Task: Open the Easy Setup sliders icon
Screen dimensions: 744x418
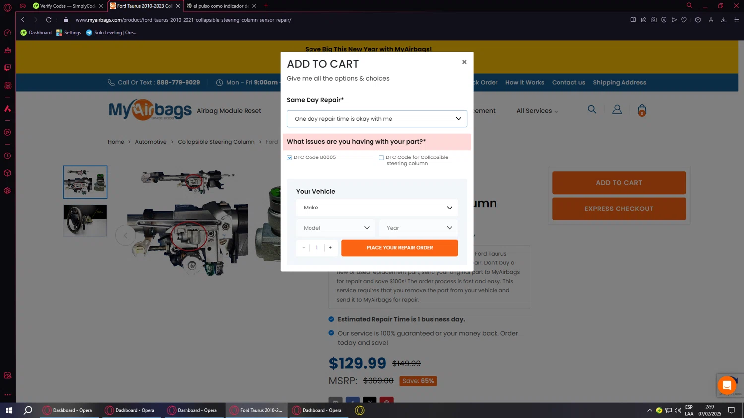Action: tap(737, 20)
